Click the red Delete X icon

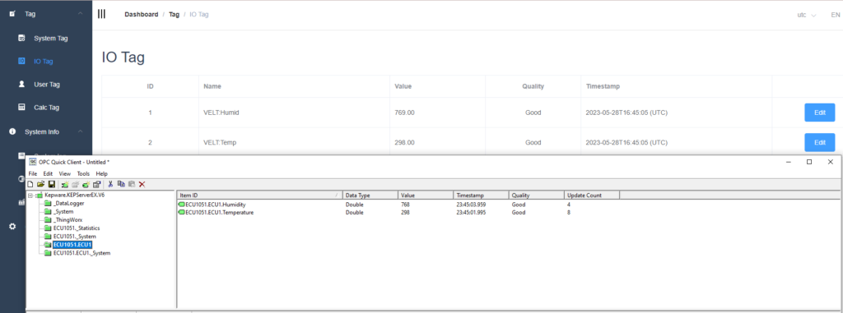(x=142, y=184)
